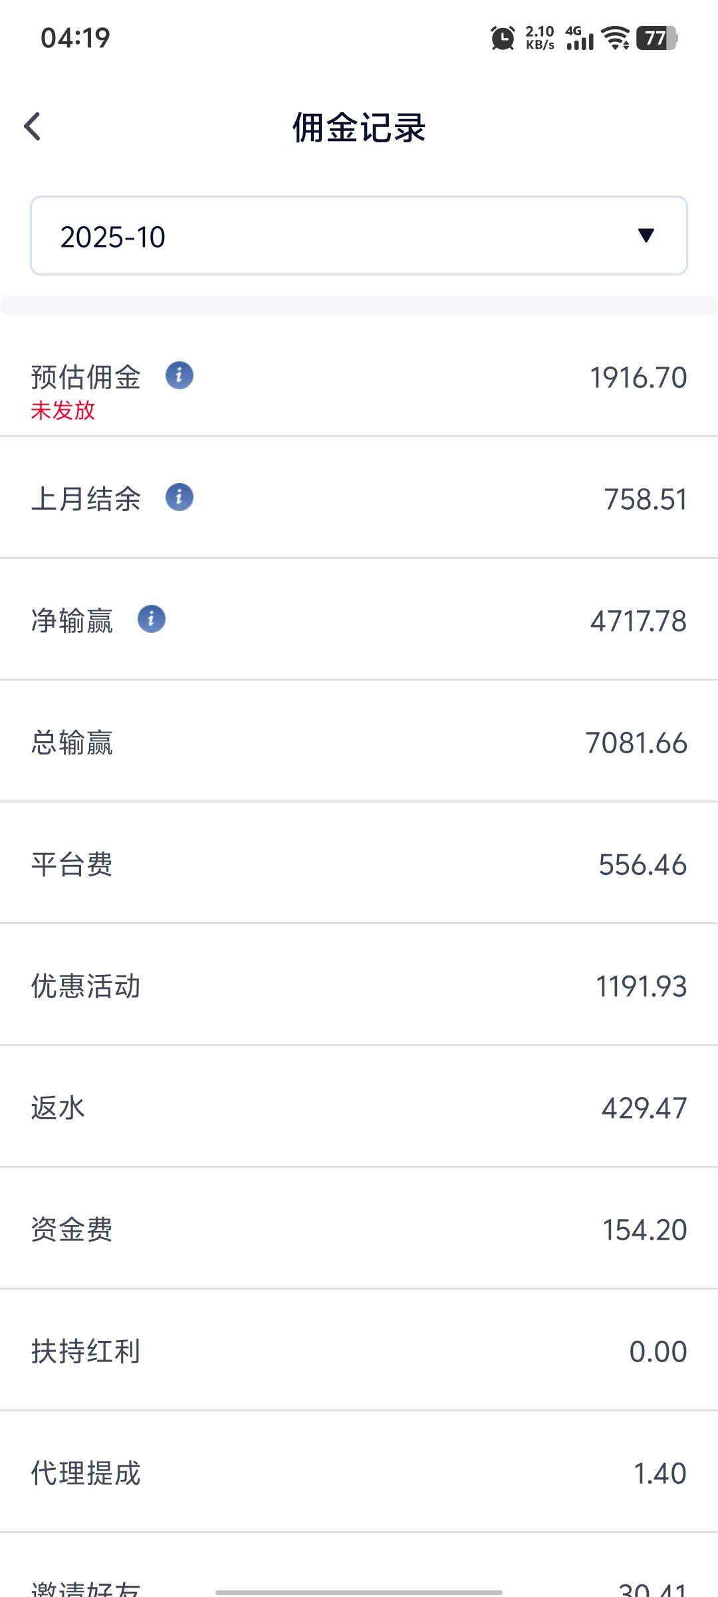Image resolution: width=718 pixels, height=1597 pixels.
Task: Tap the 资金费 row
Action: [359, 1229]
